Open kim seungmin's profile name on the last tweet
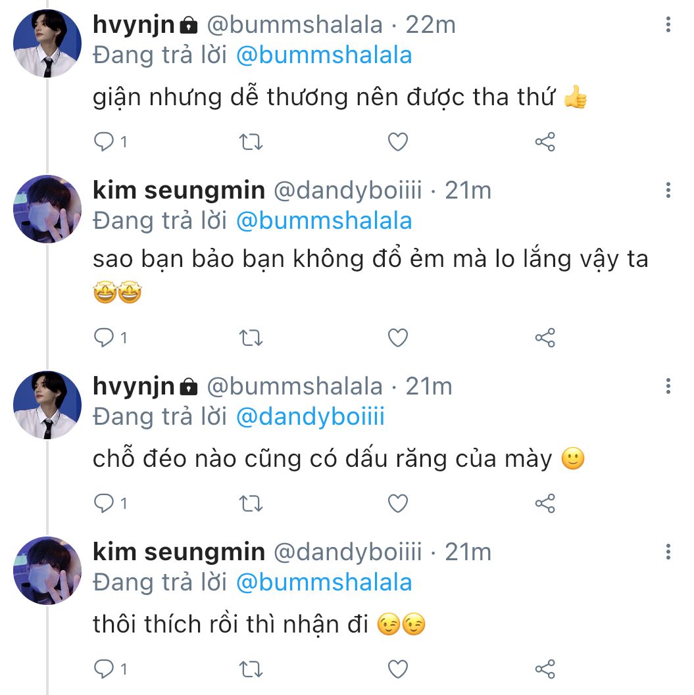This screenshot has width=694, height=695. (x=179, y=552)
